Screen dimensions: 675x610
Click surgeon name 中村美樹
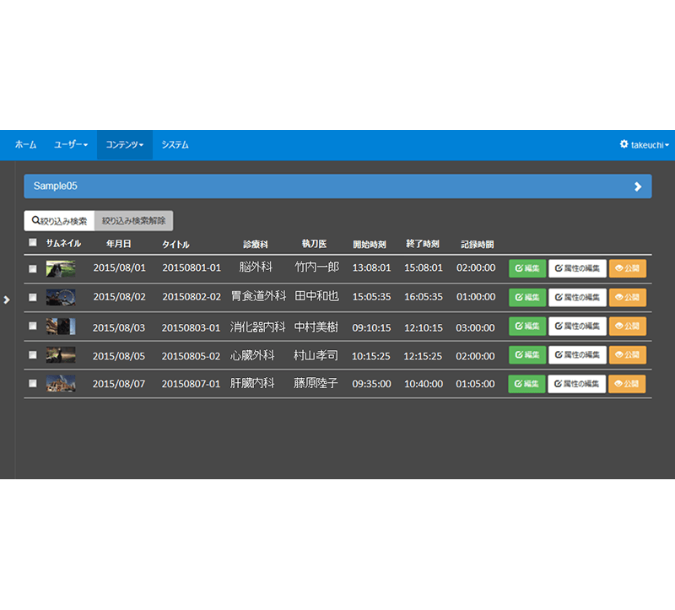[x=316, y=327]
